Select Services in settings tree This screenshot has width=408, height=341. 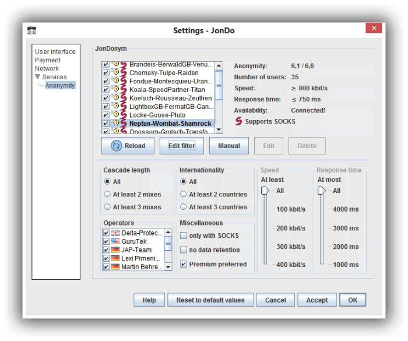54,77
